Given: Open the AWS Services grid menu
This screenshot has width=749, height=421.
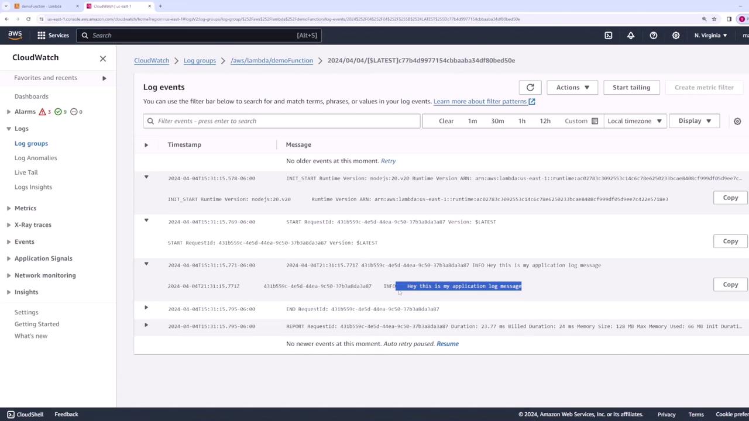Looking at the screenshot, I should tap(42, 35).
